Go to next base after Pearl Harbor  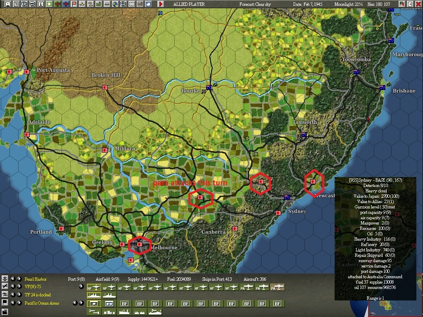(19, 279)
